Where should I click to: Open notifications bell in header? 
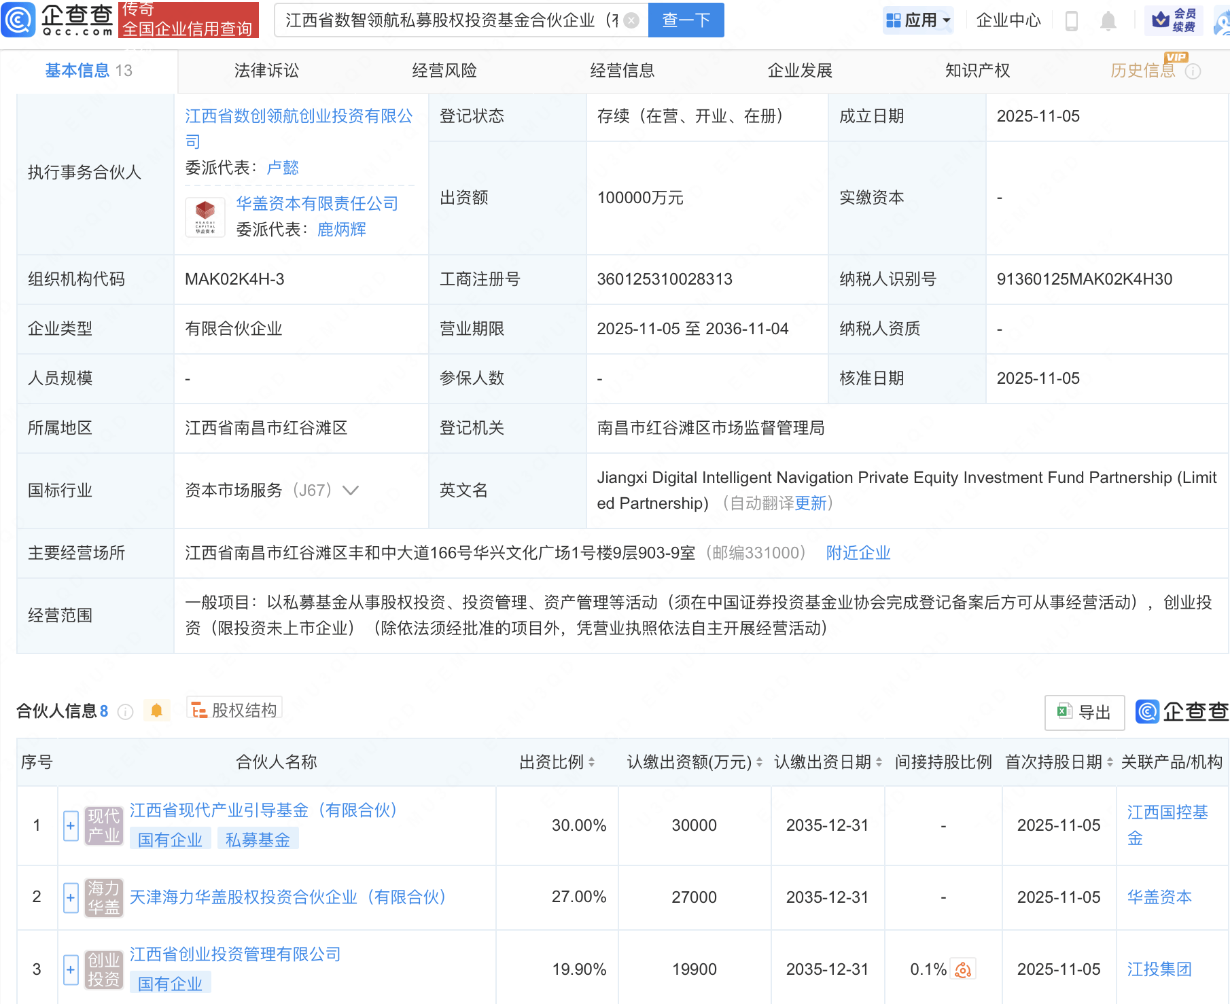click(x=1108, y=21)
